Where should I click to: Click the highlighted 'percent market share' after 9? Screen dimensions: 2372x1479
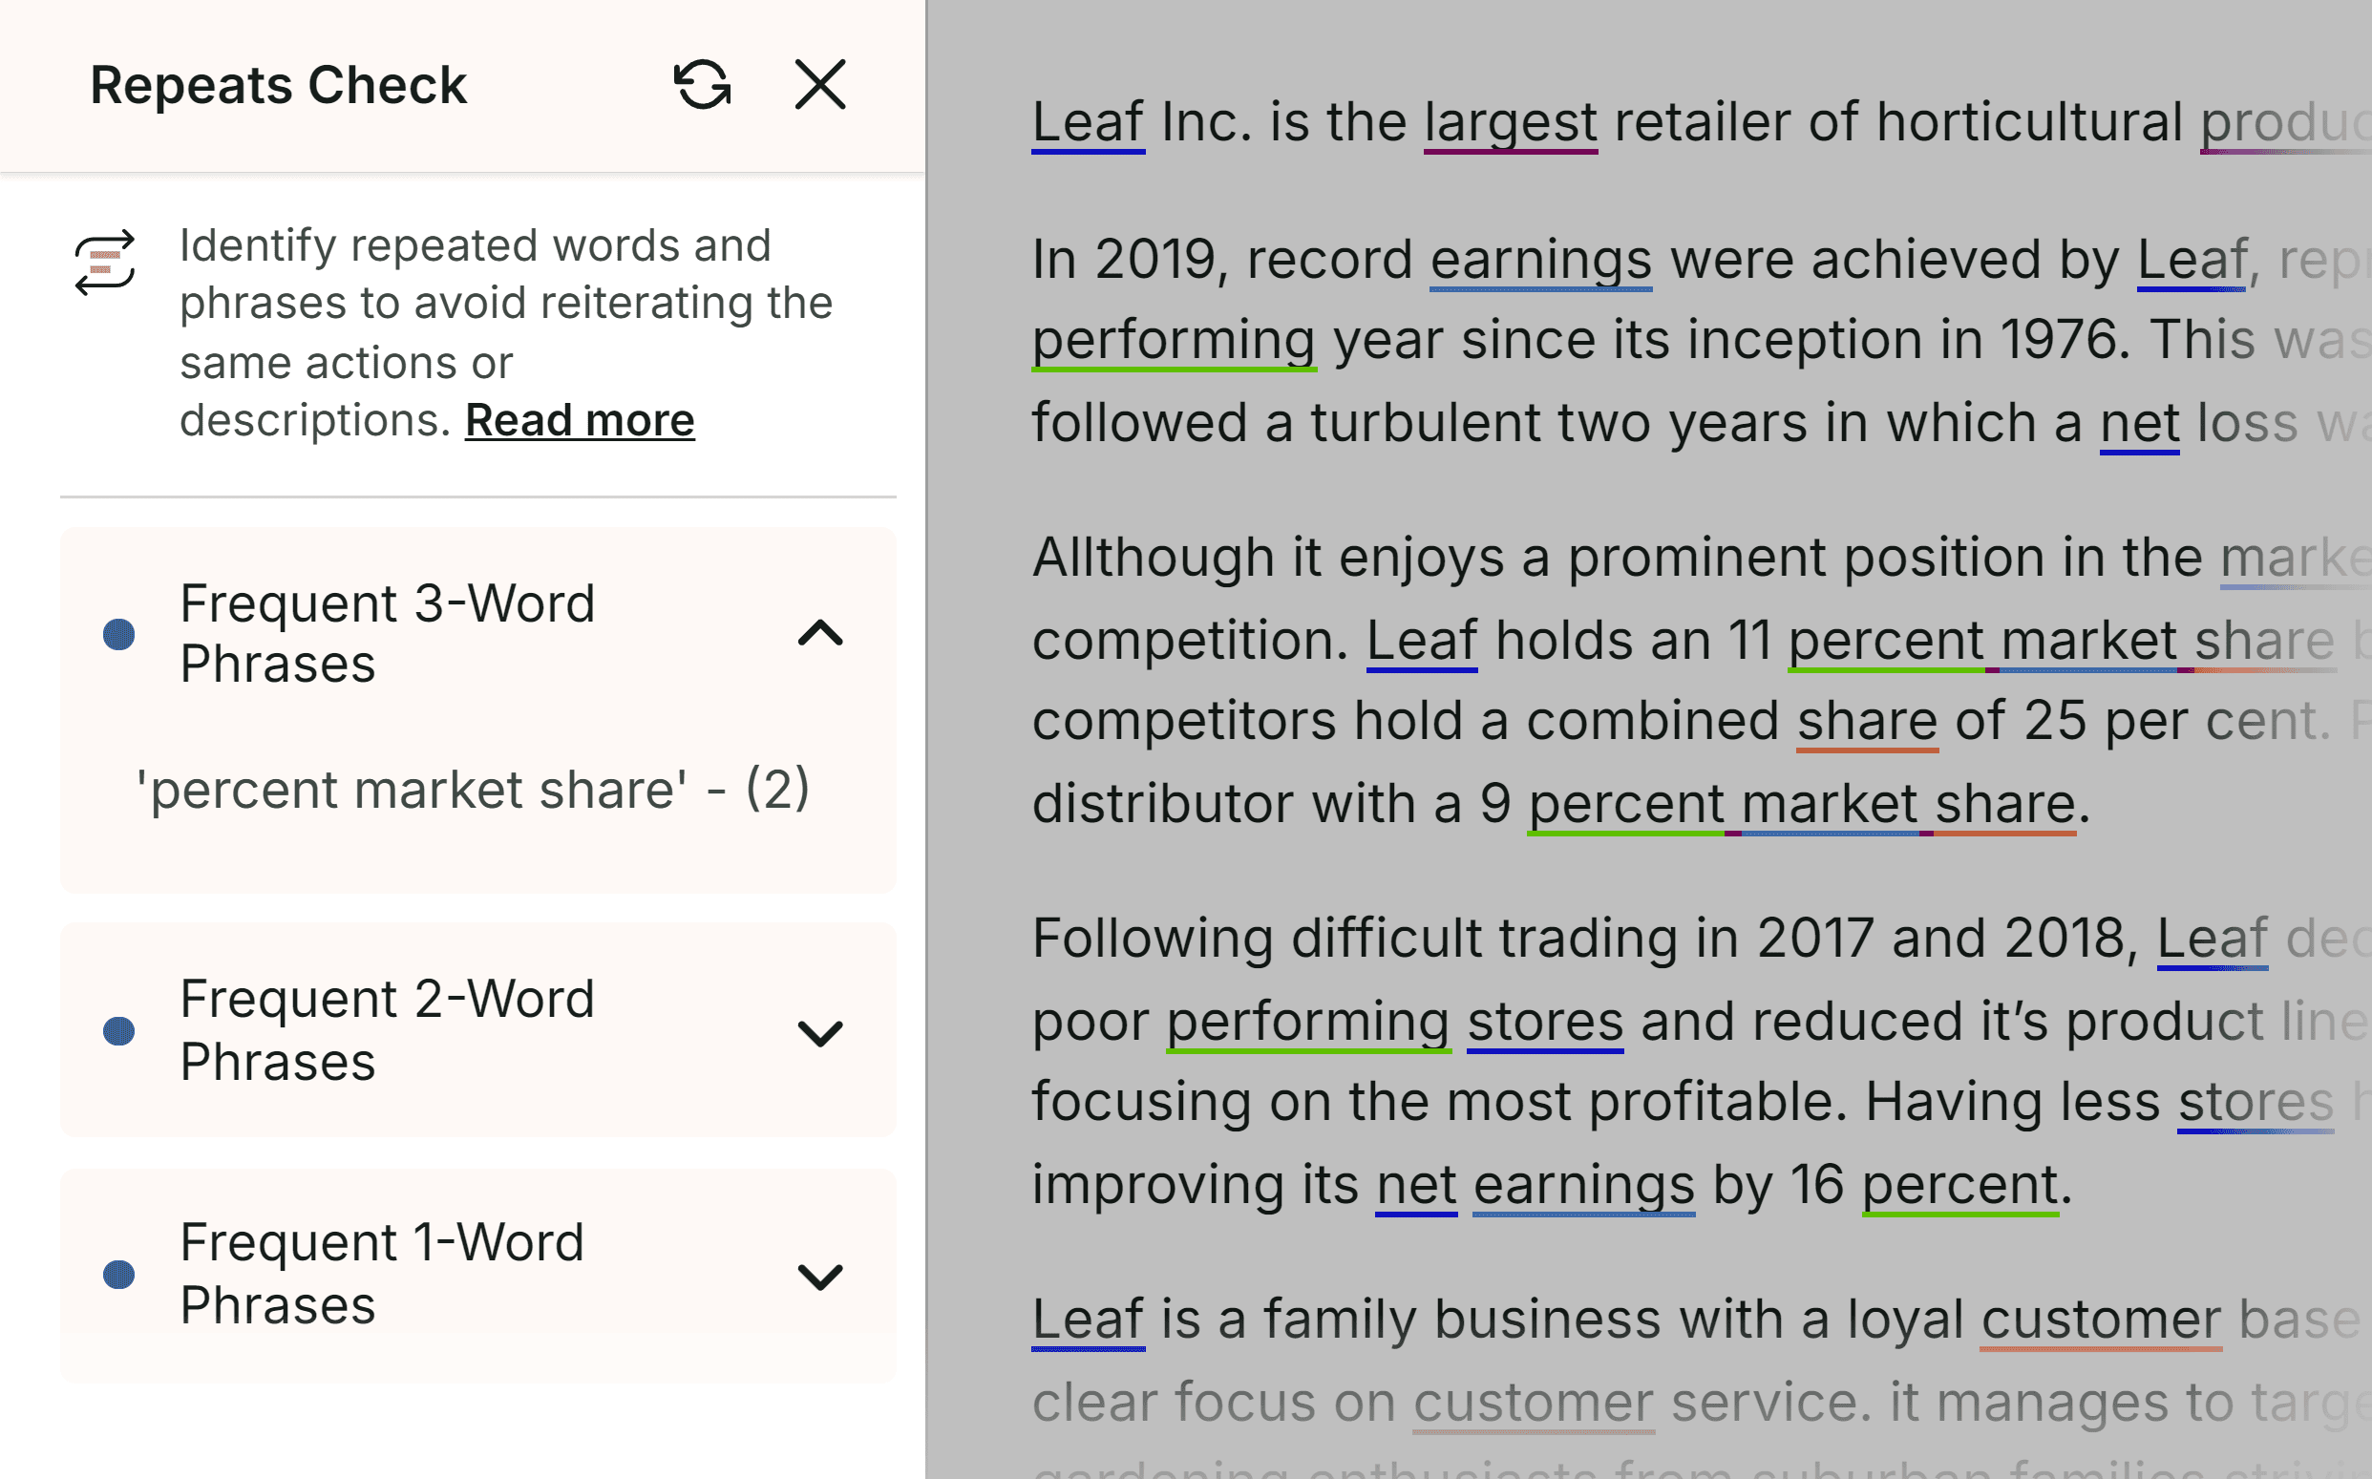pos(1801,804)
